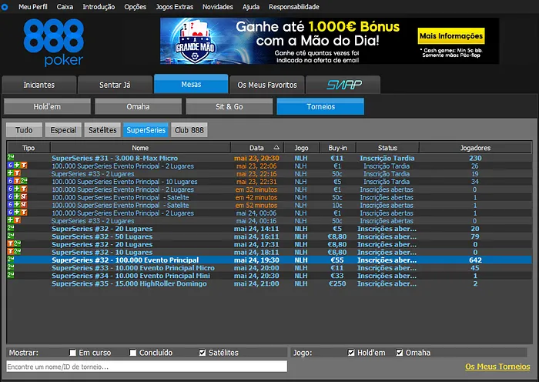Click the tournament name/ID search field
Viewport: 539px width, 382px height.
tap(147, 367)
